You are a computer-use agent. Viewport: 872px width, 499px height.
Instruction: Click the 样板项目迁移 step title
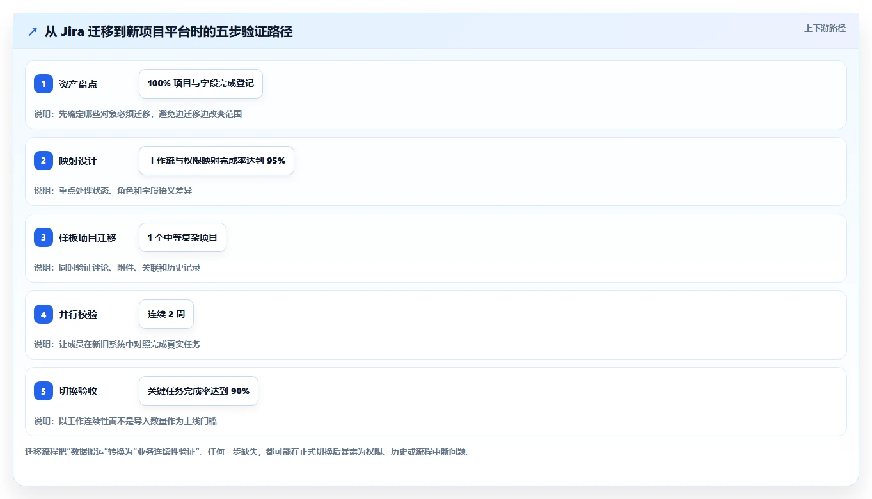click(88, 237)
